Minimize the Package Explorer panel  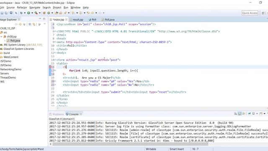pyautogui.click(x=40, y=18)
